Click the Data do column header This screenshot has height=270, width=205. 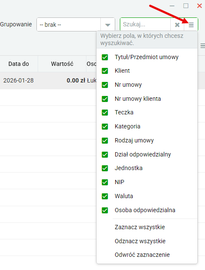(x=19, y=64)
